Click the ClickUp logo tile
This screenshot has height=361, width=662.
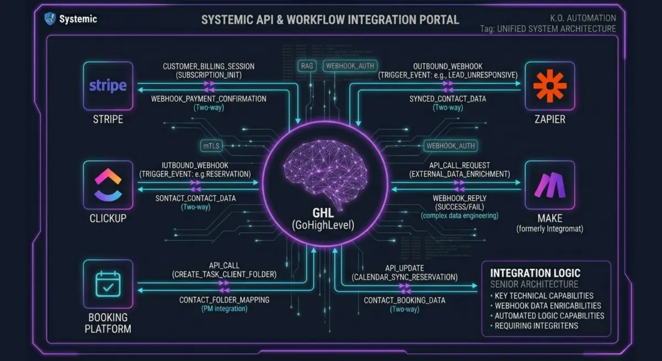click(108, 185)
